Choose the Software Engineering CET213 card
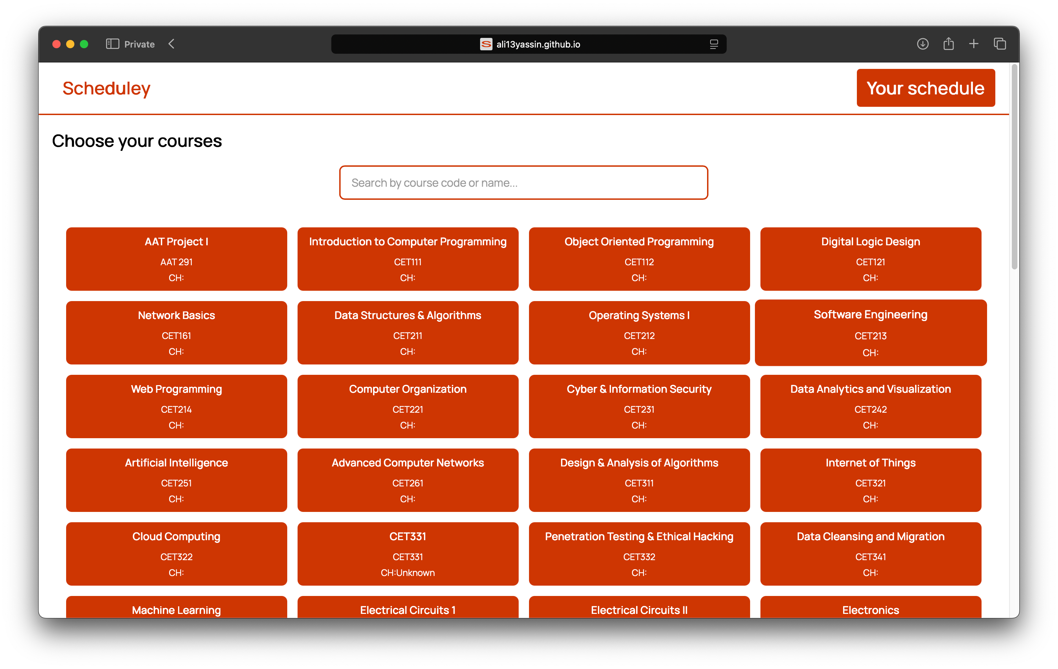 [x=870, y=333]
